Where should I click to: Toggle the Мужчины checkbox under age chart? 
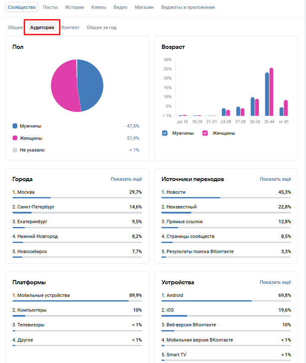tap(165, 133)
